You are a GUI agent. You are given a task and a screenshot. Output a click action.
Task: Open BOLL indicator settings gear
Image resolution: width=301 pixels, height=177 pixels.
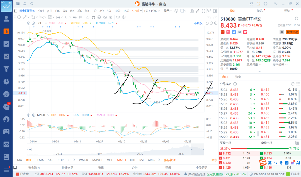coord(28,23)
